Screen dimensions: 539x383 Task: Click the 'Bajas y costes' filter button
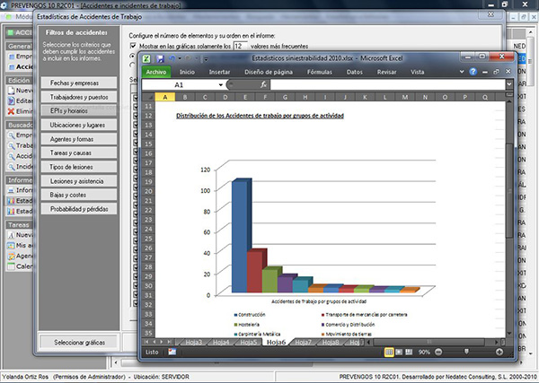point(79,195)
